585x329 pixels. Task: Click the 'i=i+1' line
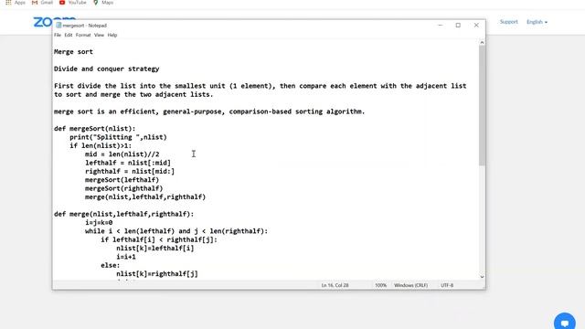point(126,257)
